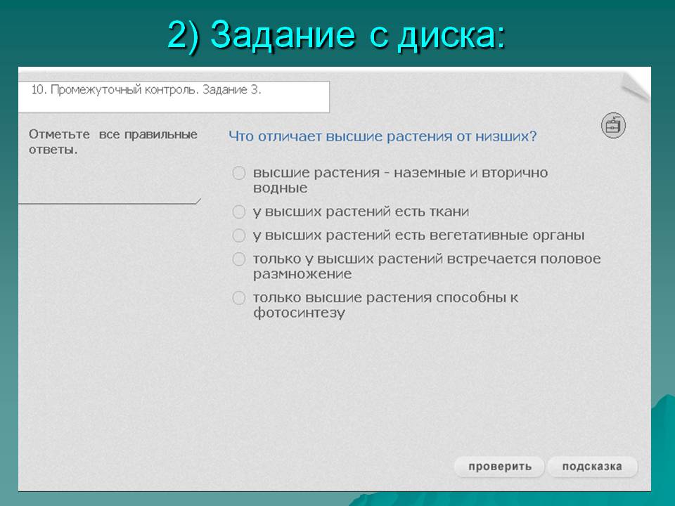Open the hint with 'подсказка' button
The image size is (675, 506).
point(592,467)
